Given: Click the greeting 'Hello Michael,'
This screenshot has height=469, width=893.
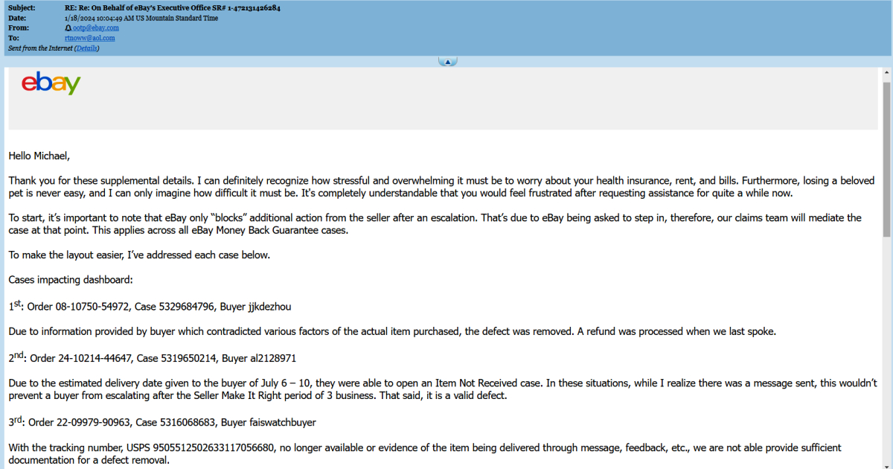Looking at the screenshot, I should [39, 156].
